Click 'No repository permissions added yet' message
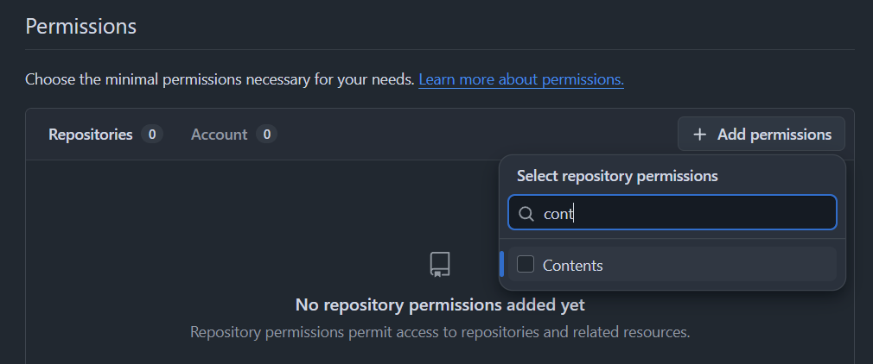This screenshot has height=364, width=873. (440, 304)
